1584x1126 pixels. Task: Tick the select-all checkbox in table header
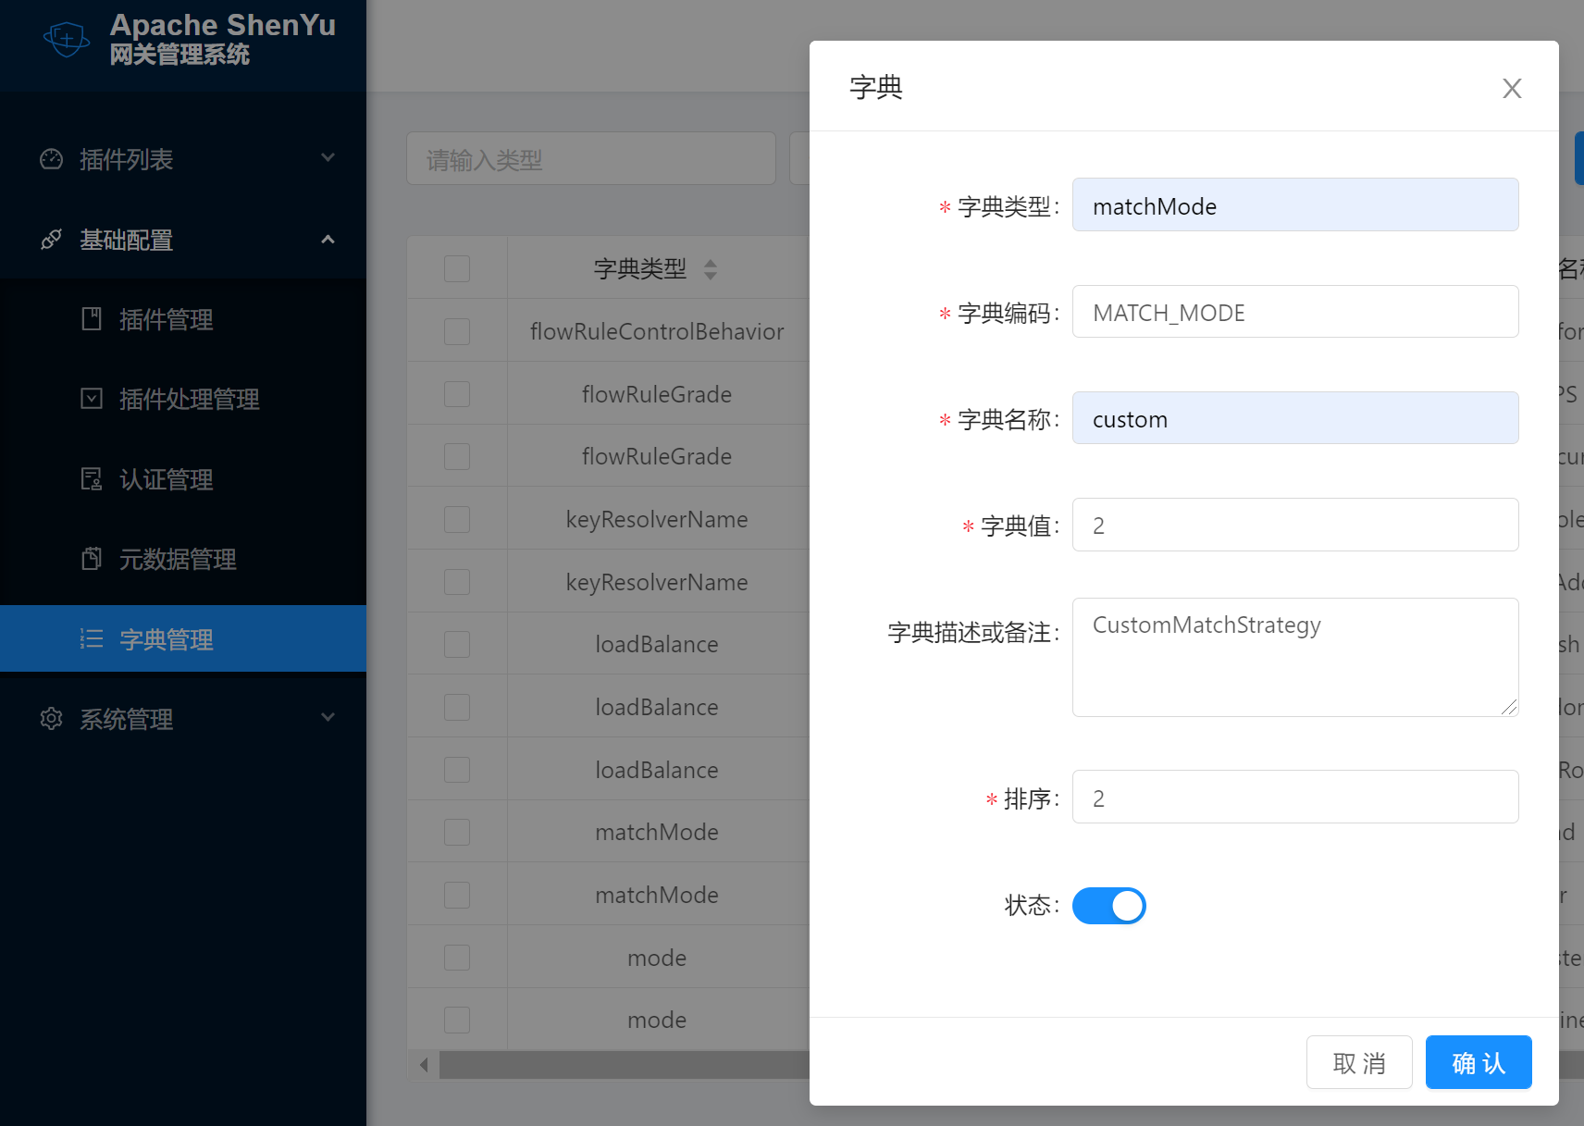coord(457,269)
